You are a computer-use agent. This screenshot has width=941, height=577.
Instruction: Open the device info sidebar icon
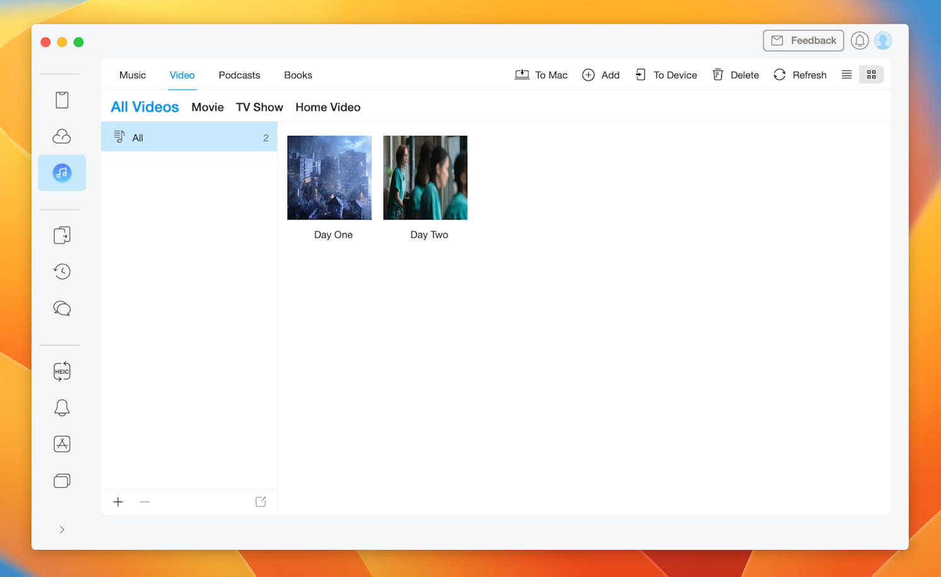coord(62,100)
